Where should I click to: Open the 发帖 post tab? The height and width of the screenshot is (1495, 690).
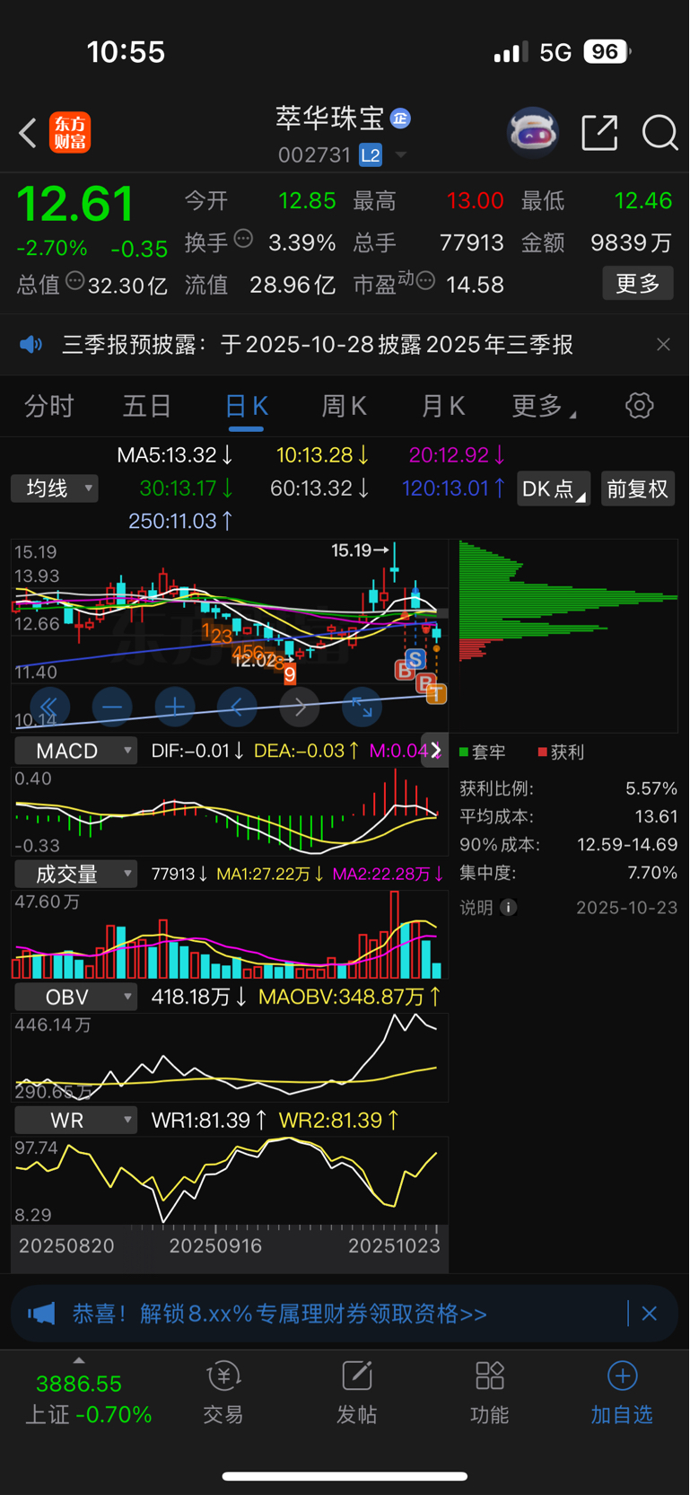pyautogui.click(x=356, y=1393)
